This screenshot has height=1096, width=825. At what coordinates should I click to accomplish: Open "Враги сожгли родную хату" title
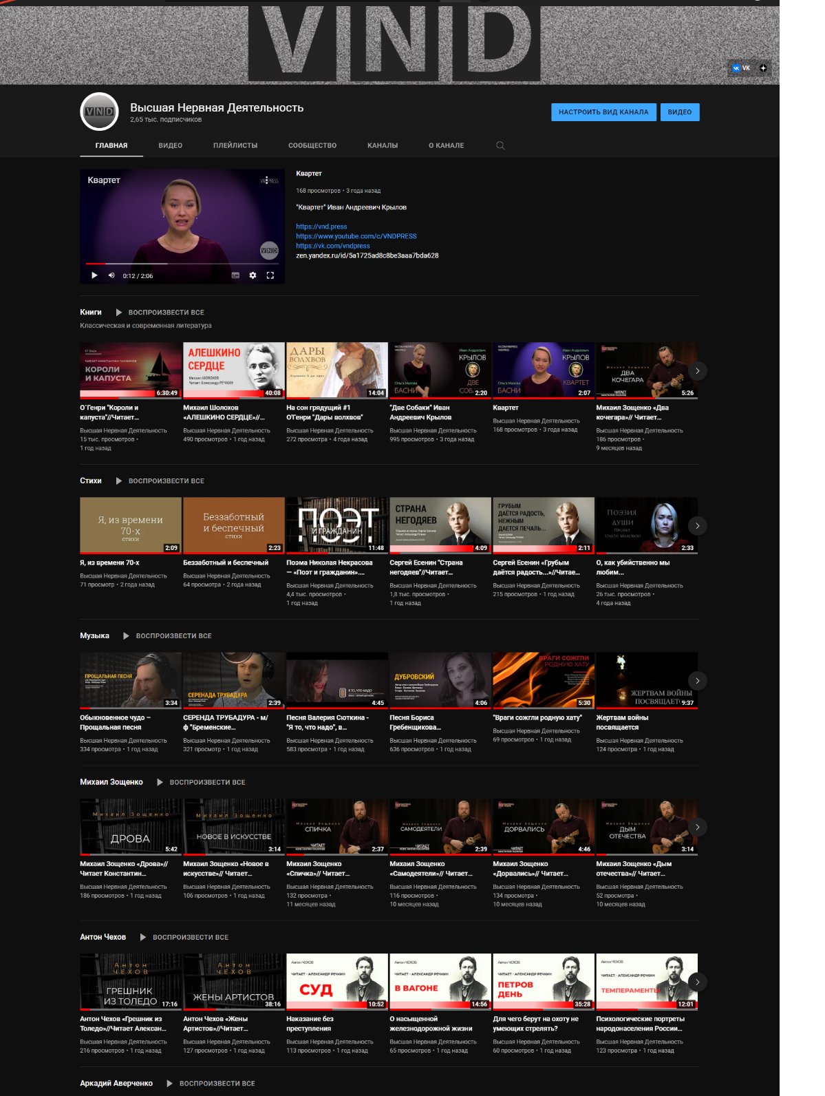(537, 717)
